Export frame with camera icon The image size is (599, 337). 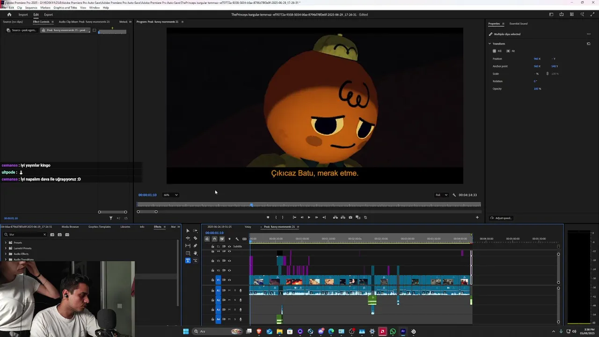click(x=351, y=217)
